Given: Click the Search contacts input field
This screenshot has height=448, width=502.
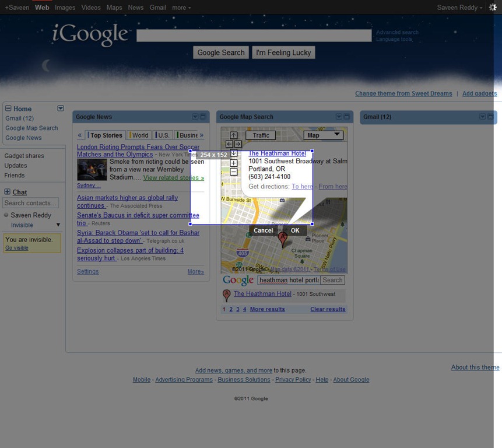Looking at the screenshot, I should pyautogui.click(x=31, y=203).
